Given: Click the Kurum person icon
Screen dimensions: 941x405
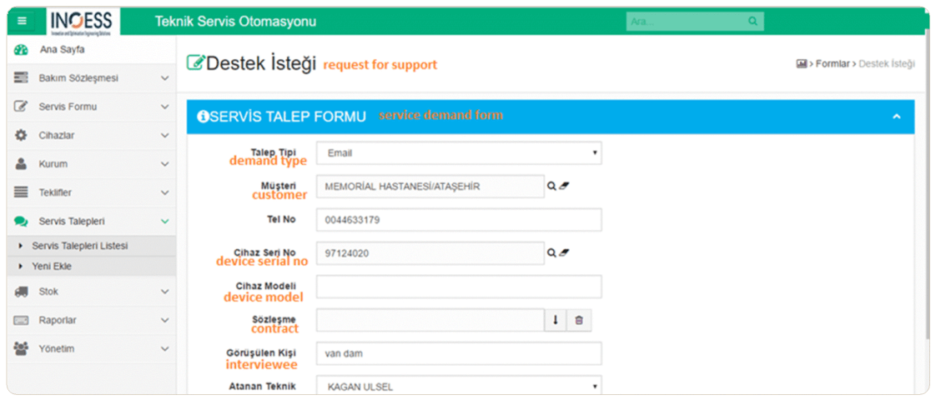Looking at the screenshot, I should click(x=21, y=163).
